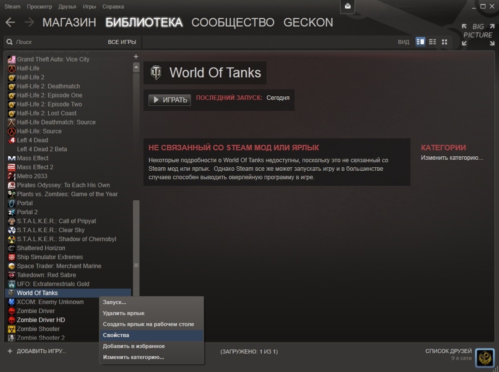Open the ВСЕ ИГРЫ filter dropdown
The height and width of the screenshot is (372, 499).
[122, 42]
